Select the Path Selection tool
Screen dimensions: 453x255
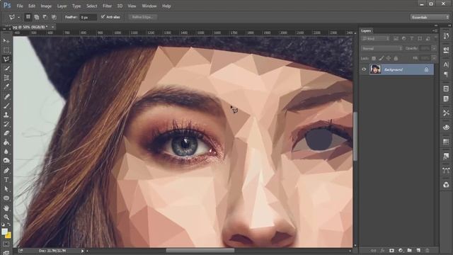click(6, 189)
